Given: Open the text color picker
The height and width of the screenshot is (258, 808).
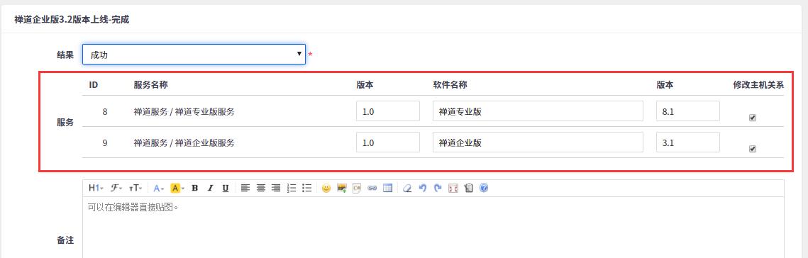Looking at the screenshot, I should (159, 189).
